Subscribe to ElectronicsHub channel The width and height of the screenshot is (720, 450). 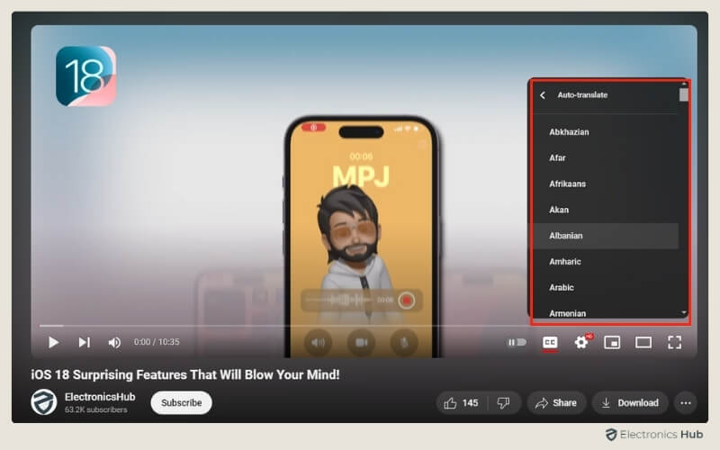point(182,402)
